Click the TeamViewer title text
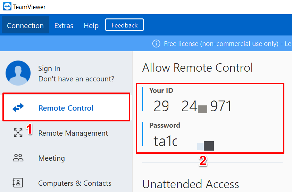The width and height of the screenshot is (292, 192). [29, 7]
